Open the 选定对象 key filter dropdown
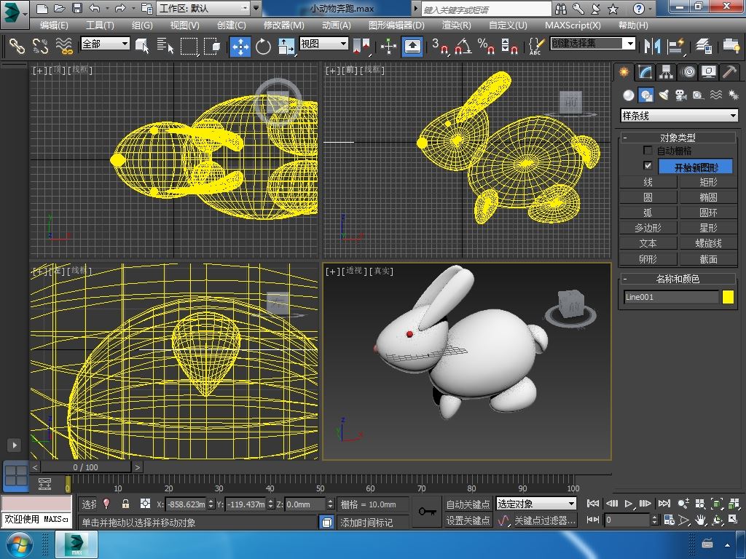 536,504
